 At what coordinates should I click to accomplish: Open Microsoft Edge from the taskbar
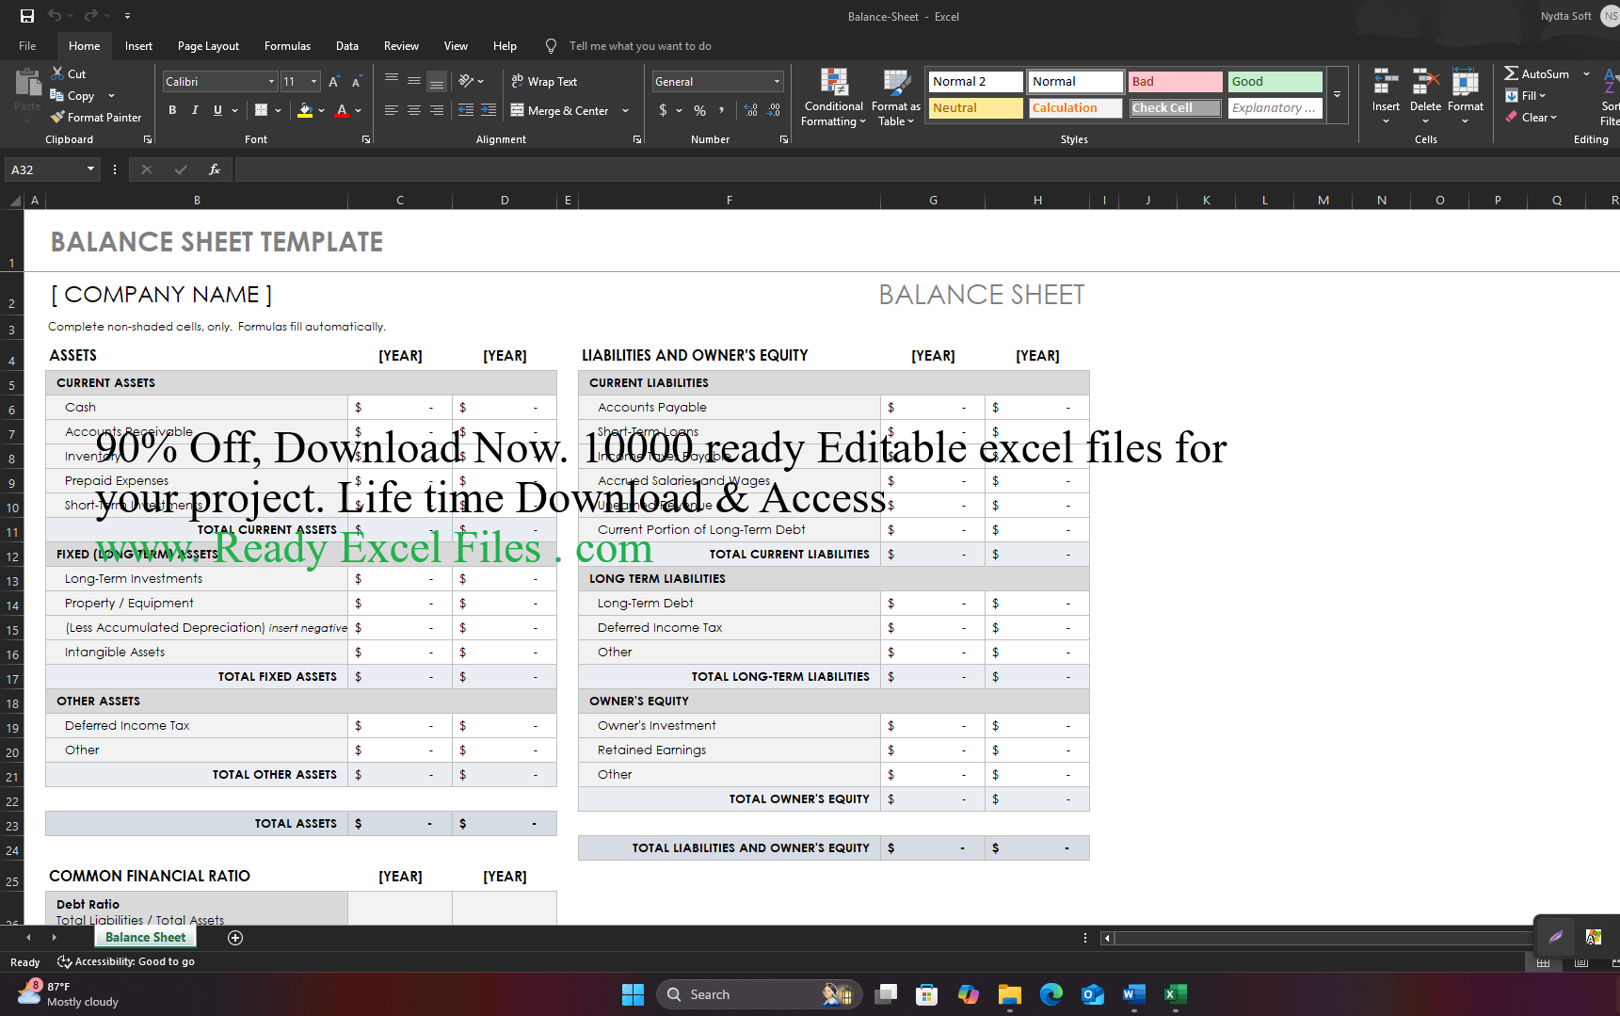click(1051, 994)
